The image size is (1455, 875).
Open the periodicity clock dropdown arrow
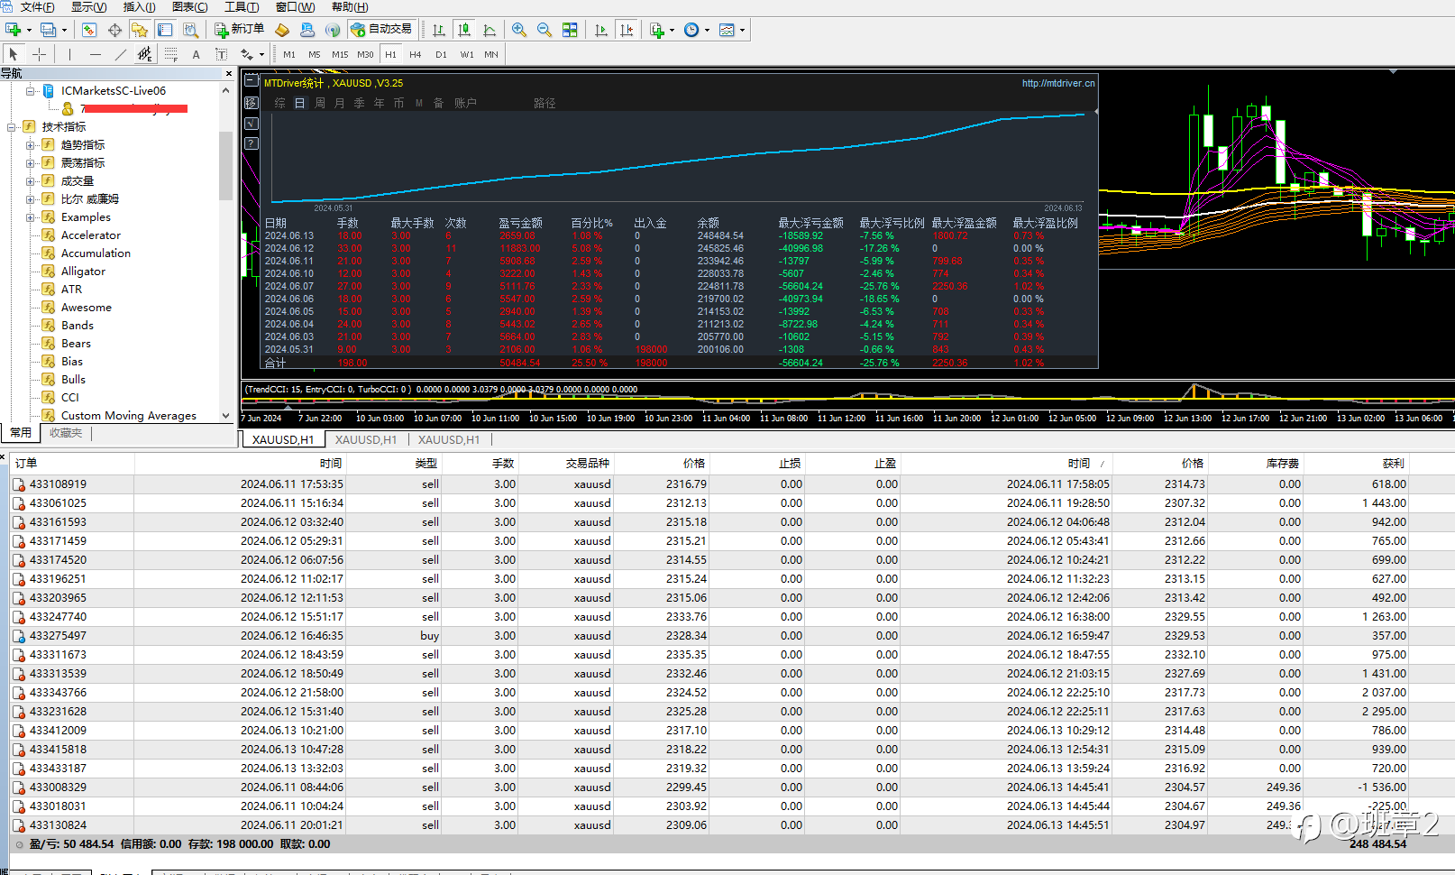(707, 30)
